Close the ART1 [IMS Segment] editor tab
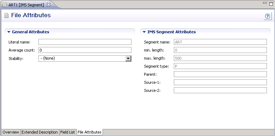The image size is (275, 136). 49,5
